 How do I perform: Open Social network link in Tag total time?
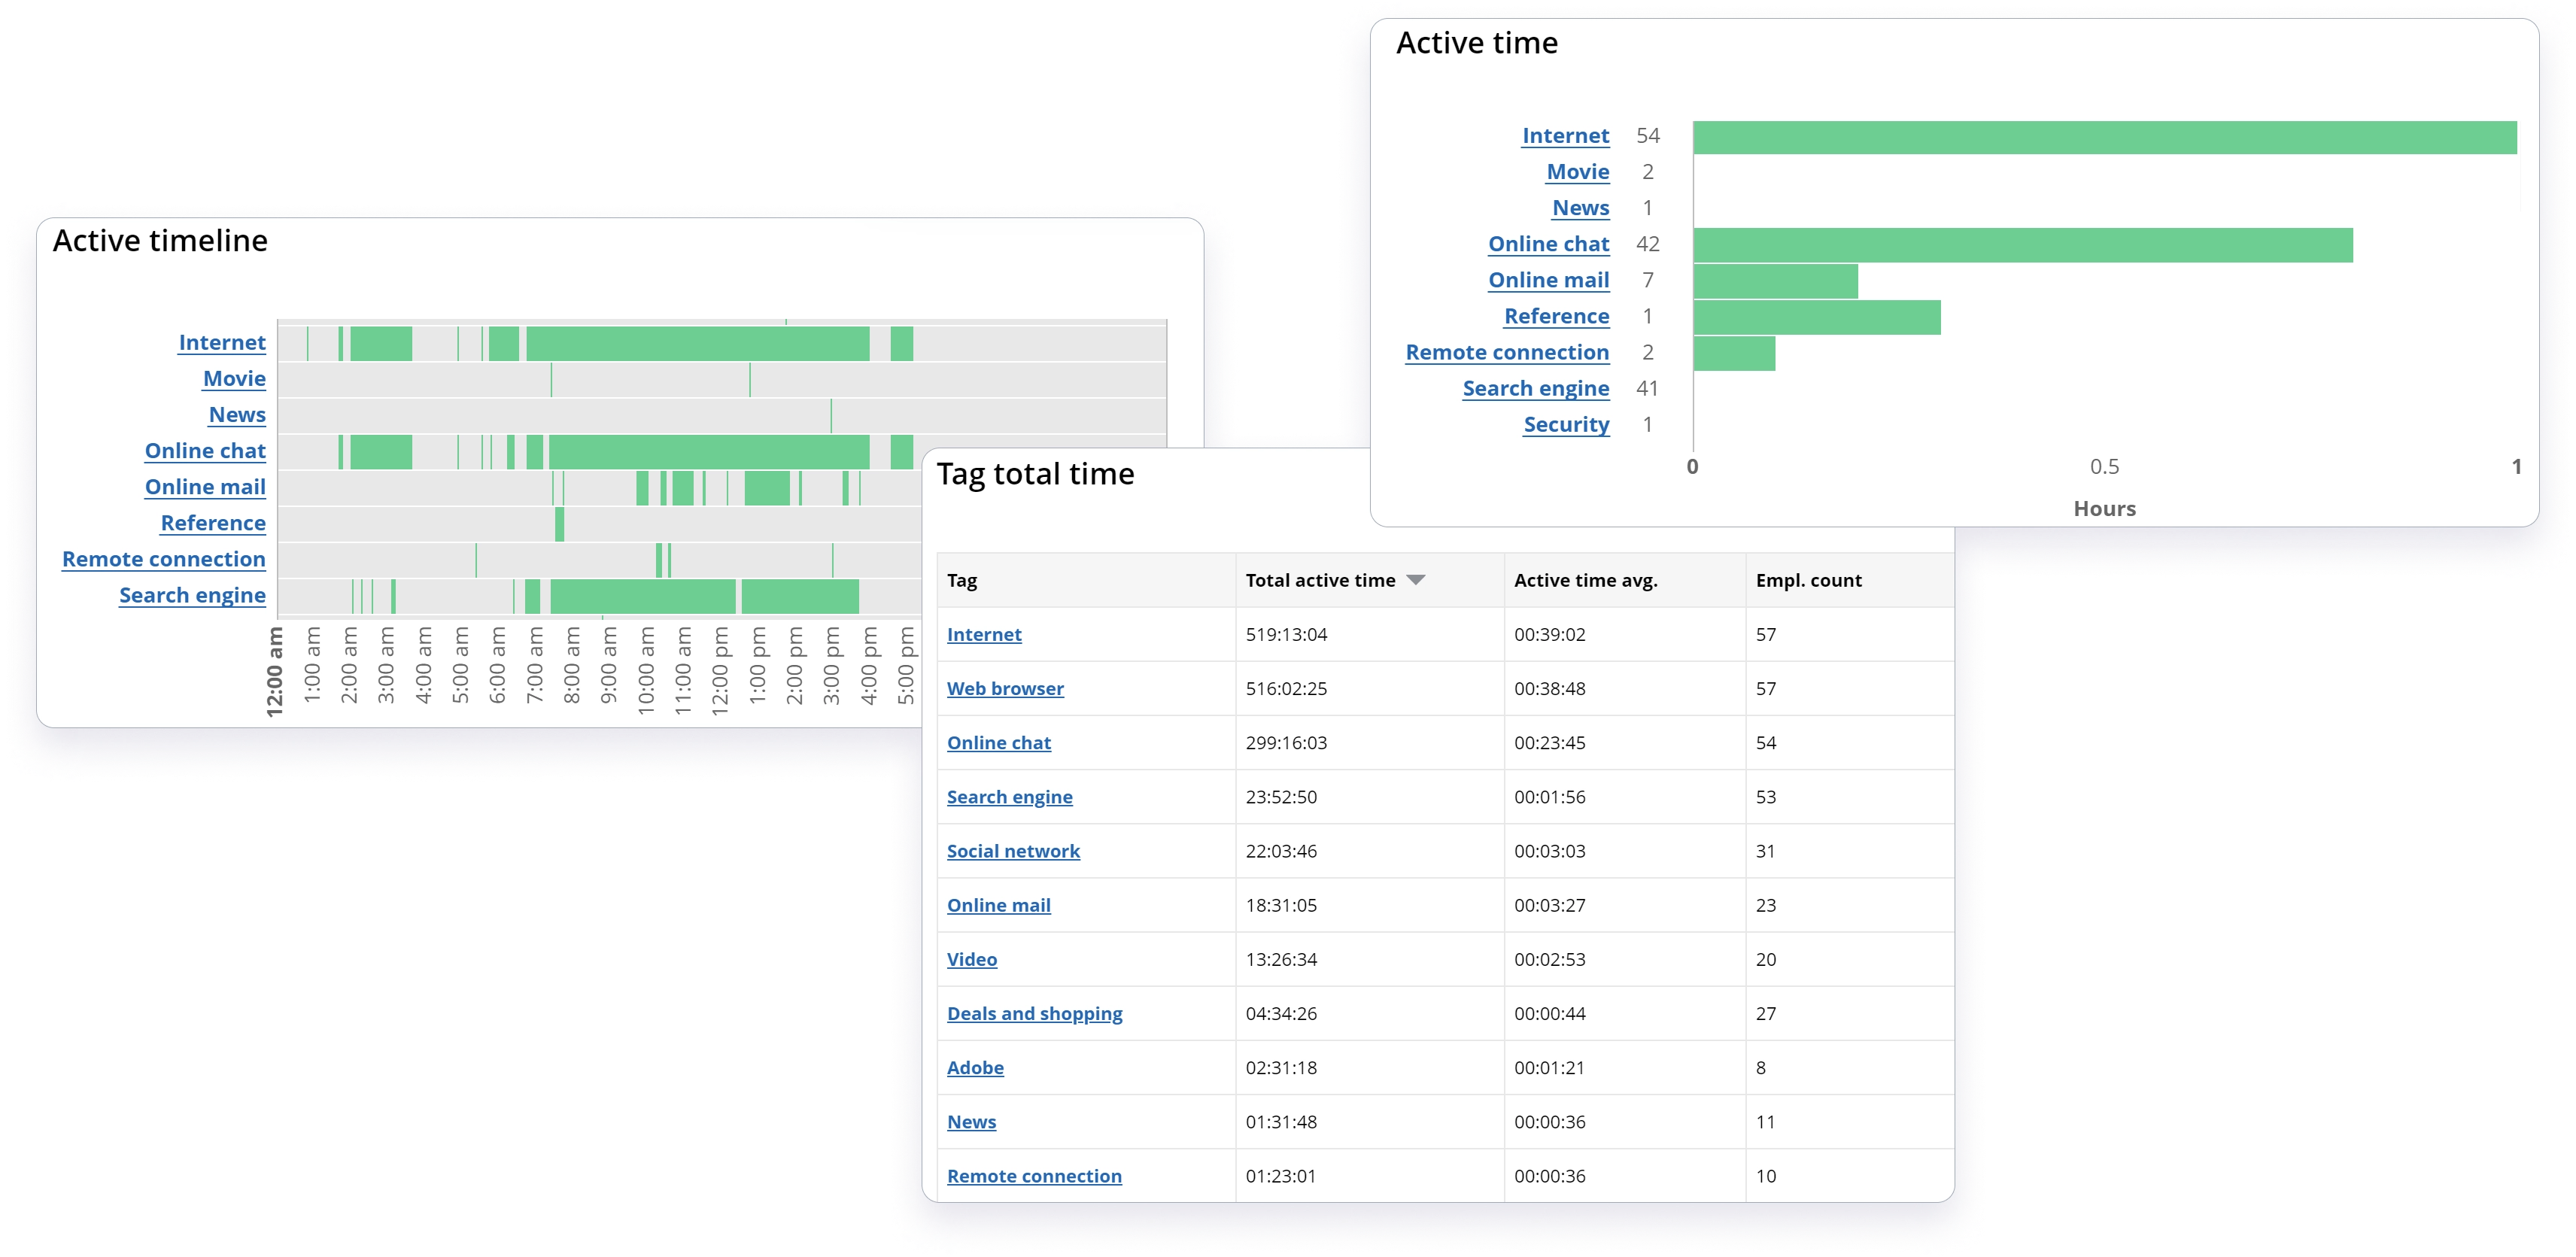click(1013, 849)
